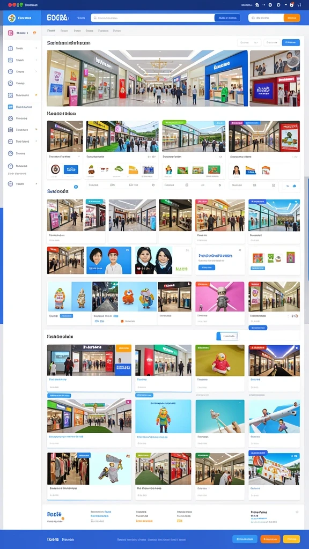Expand the first sidebar item chevron

(x=36, y=48)
